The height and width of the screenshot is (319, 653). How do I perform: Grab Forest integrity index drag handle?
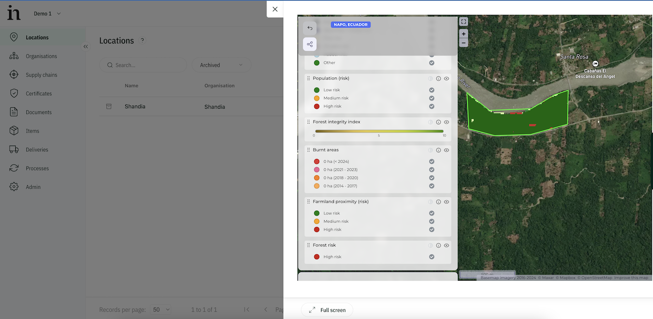click(309, 122)
